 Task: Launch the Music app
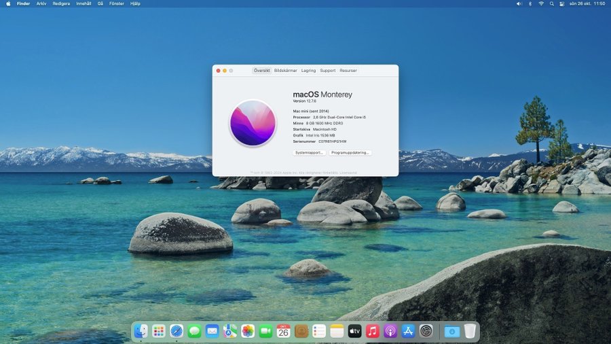373,331
